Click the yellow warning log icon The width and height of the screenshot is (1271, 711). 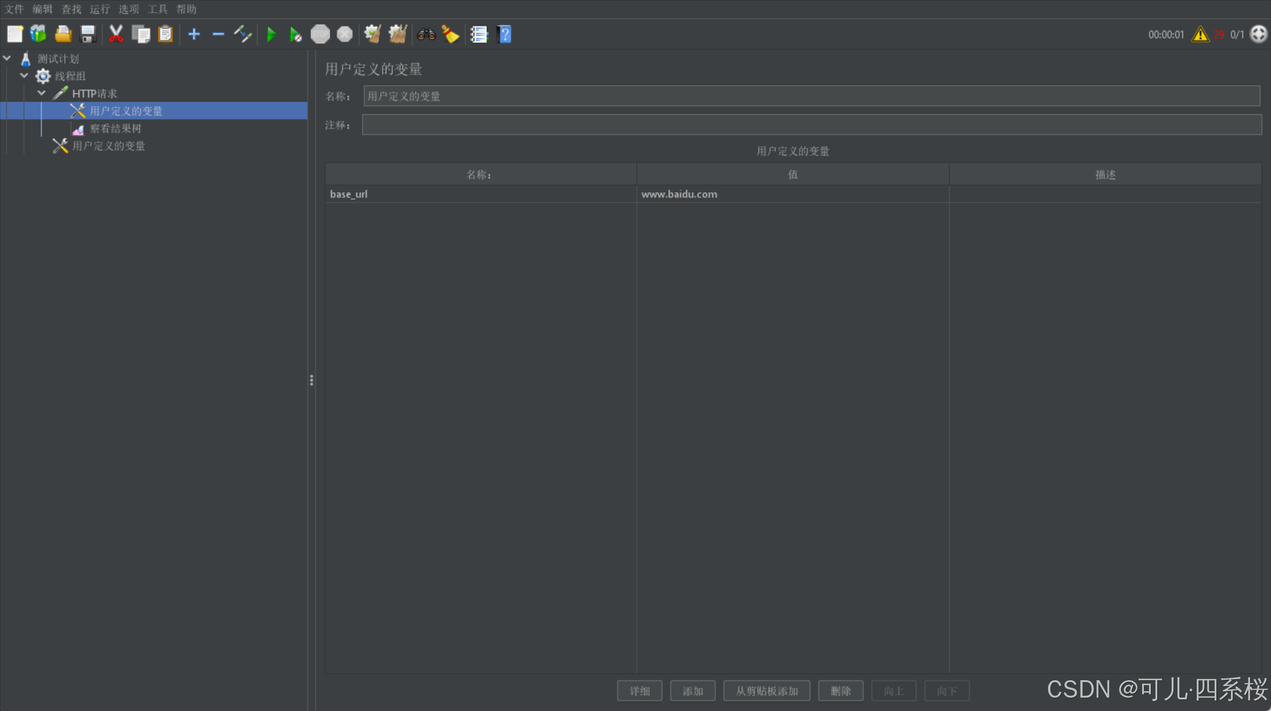(x=1200, y=35)
